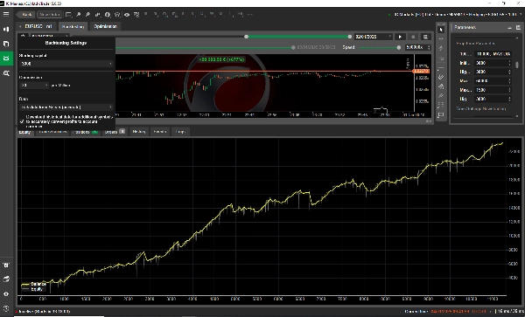Viewport: 525px width, 317px height.
Task: Click the backtesting settings gear icon
Action: coord(23,35)
